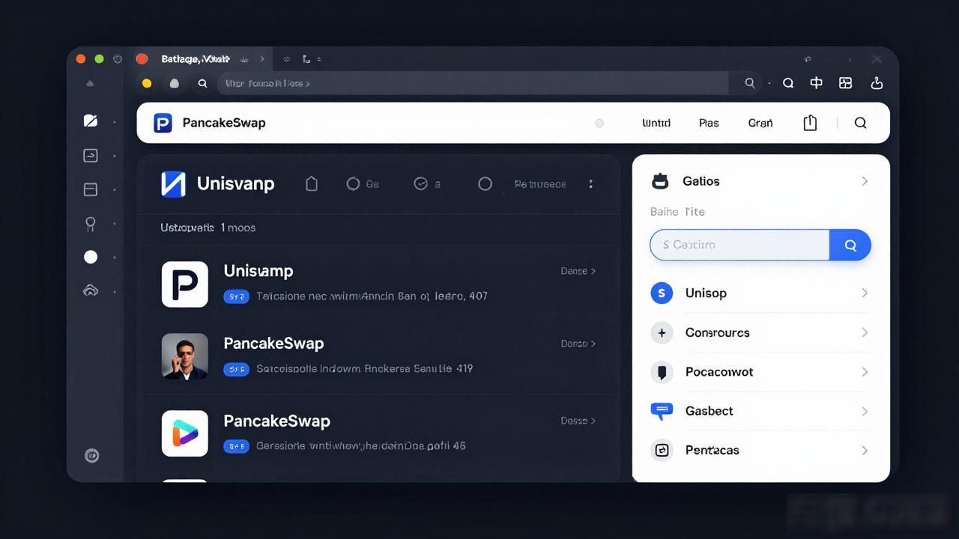The height and width of the screenshot is (539, 959).
Task: Click the Baihe Tite label
Action: [x=677, y=212]
